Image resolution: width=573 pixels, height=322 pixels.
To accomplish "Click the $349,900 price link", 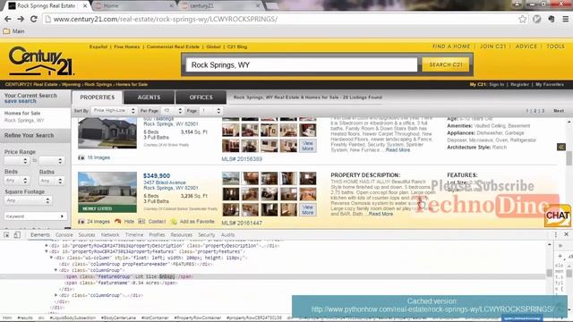I will click(157, 175).
